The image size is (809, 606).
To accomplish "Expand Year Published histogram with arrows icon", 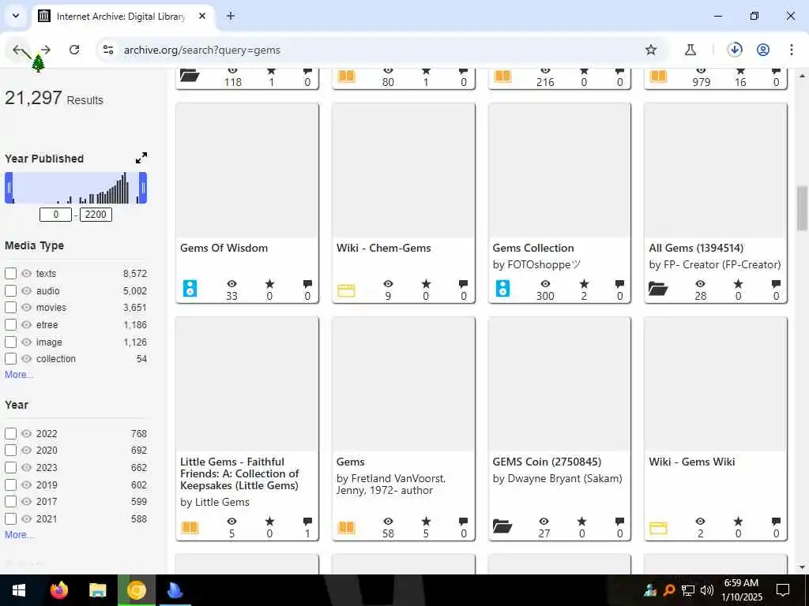I will [141, 158].
